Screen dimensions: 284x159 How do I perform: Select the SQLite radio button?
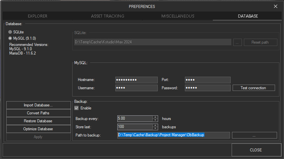click(x=10, y=32)
